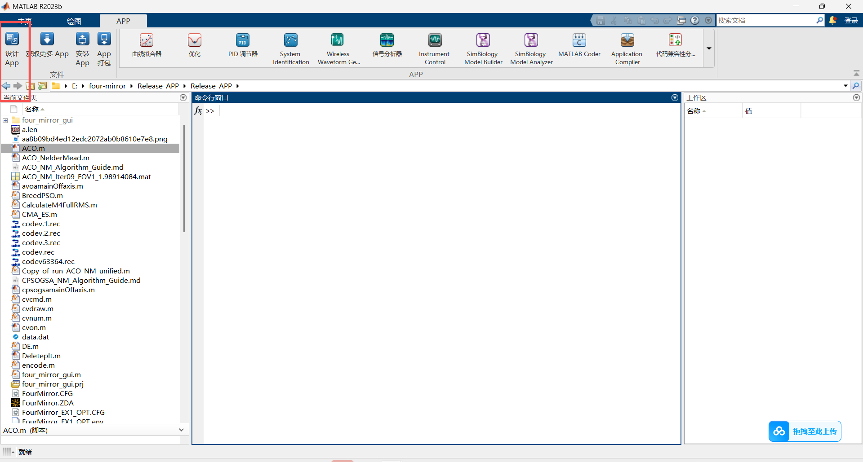The width and height of the screenshot is (863, 462).
Task: Expand the ACO.m details panel chevron
Action: tap(181, 430)
